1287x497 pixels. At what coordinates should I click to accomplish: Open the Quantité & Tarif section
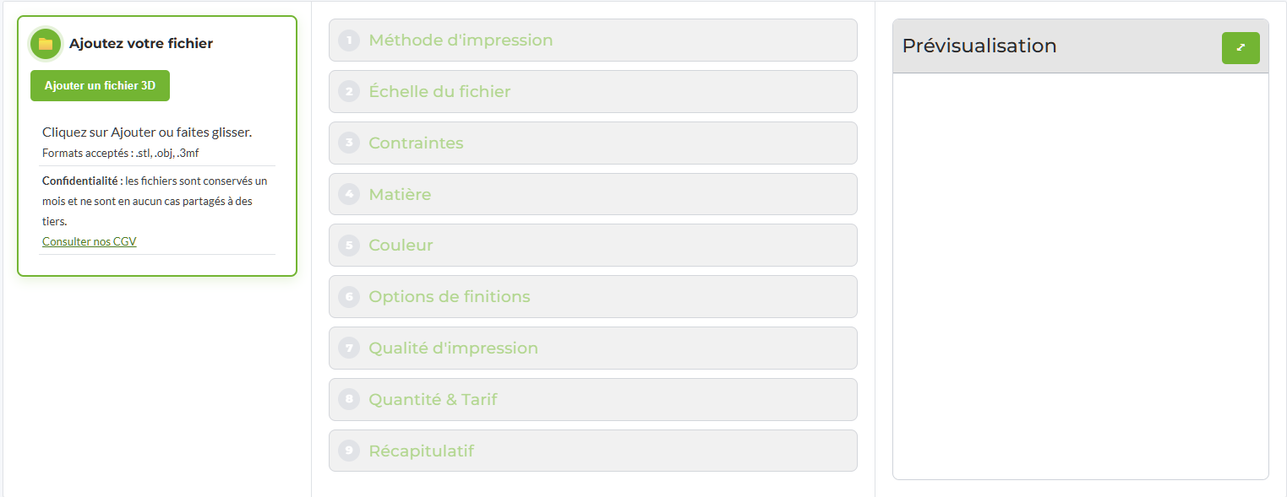[593, 399]
